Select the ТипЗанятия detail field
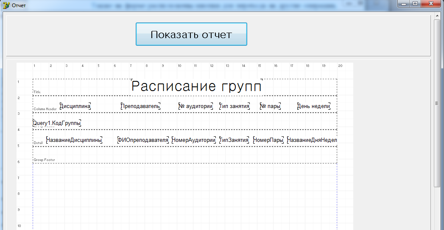 (x=234, y=140)
